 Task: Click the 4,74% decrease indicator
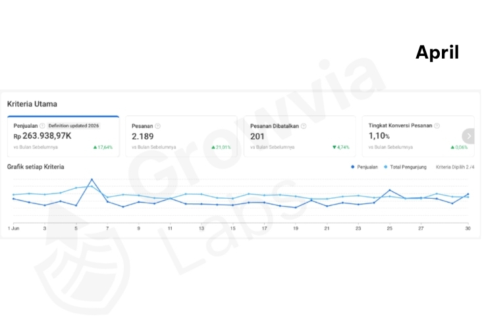pos(341,147)
